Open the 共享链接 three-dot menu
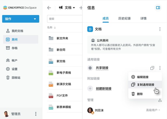The width and height of the screenshot is (167, 119). pyautogui.click(x=160, y=68)
